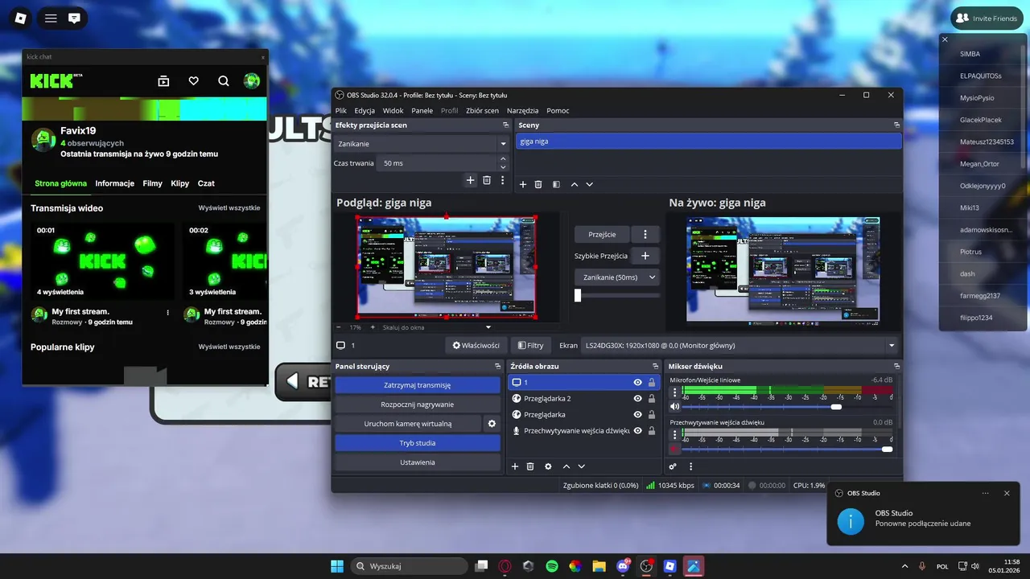Open advanced audio properties gears in mixer
The height and width of the screenshot is (579, 1030).
tap(674, 466)
